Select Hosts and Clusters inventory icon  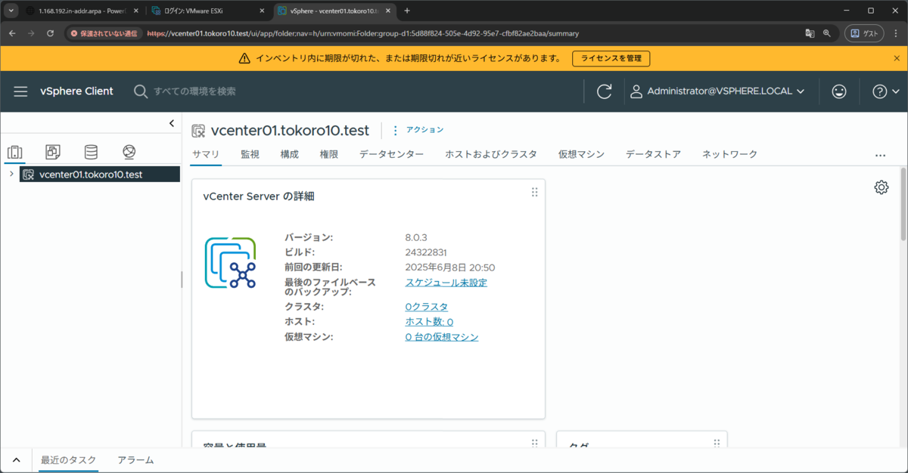pyautogui.click(x=15, y=153)
